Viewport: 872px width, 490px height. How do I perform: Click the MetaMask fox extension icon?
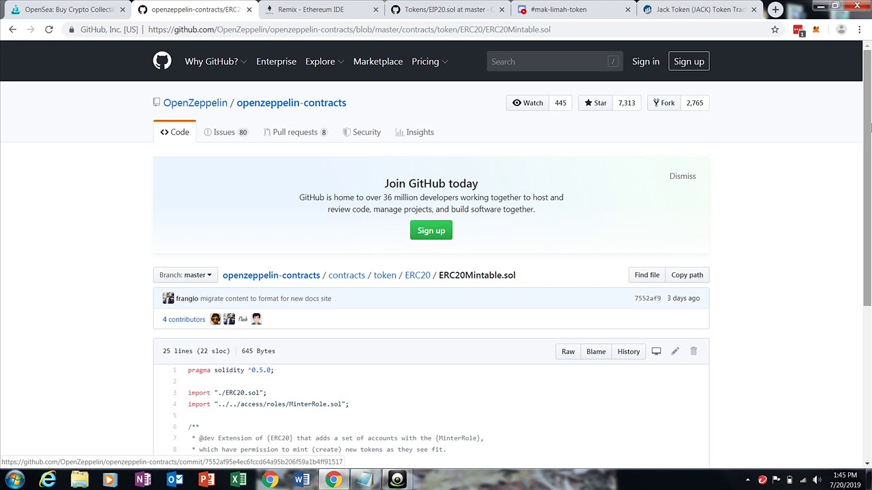tap(816, 29)
